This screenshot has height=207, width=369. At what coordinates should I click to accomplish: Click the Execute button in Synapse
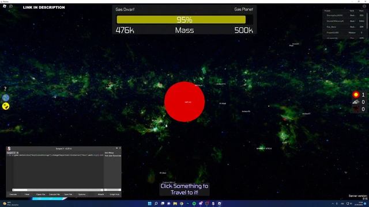(13, 194)
